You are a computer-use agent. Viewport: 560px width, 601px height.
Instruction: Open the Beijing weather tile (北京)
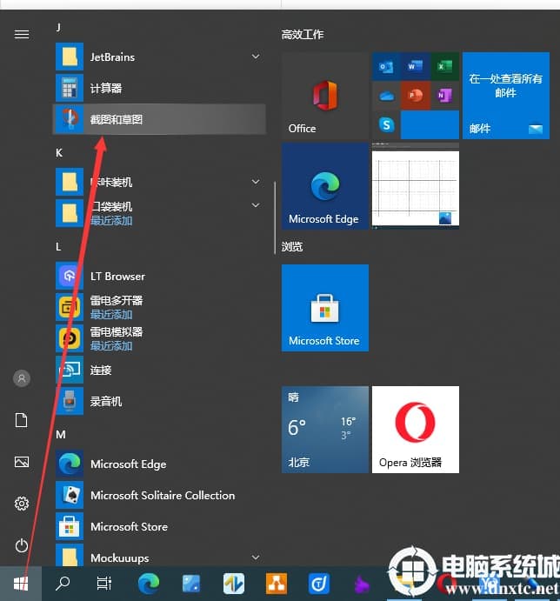click(x=325, y=430)
